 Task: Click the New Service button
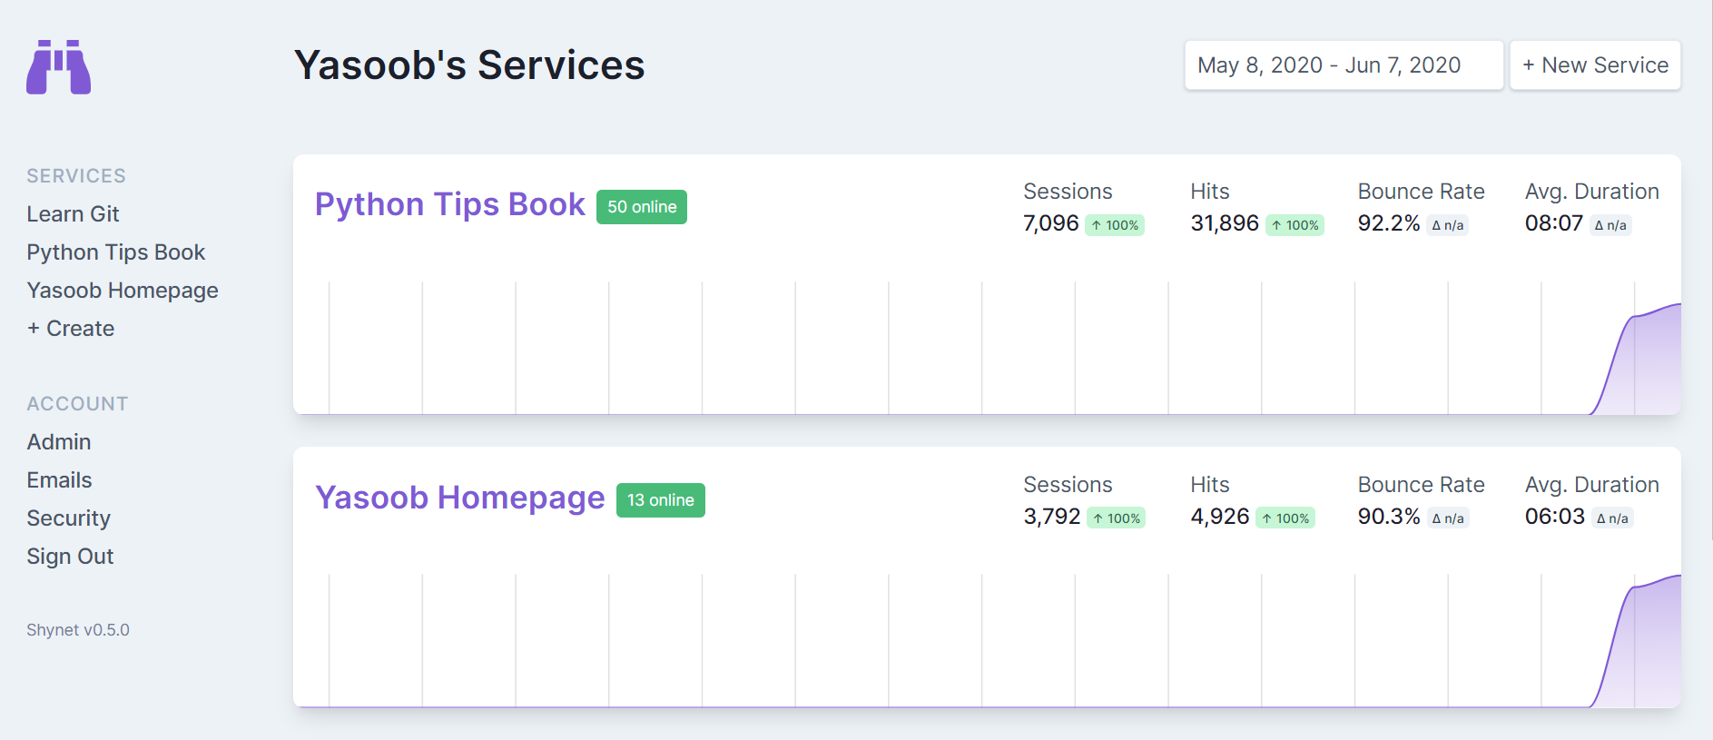tap(1594, 65)
